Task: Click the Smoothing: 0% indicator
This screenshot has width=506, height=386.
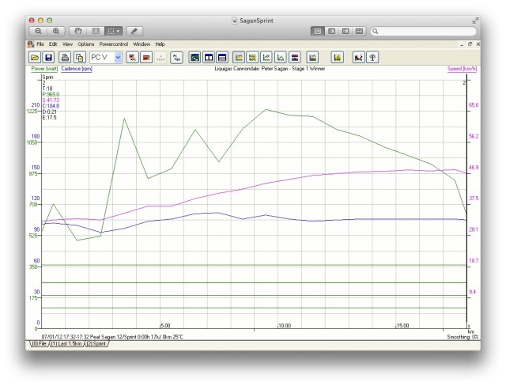Action: 463,337
